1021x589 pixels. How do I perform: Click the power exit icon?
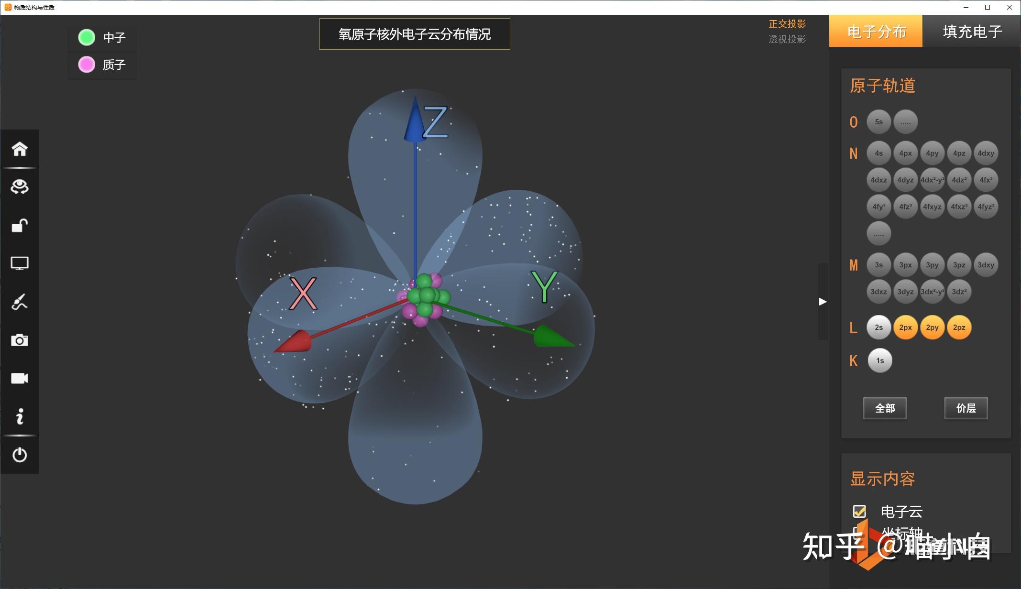(x=20, y=455)
